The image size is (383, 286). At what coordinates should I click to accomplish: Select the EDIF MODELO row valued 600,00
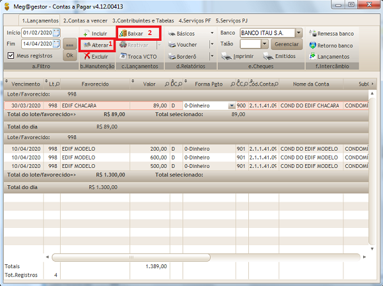[186, 158]
